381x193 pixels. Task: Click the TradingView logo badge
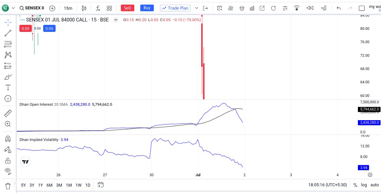tap(25, 161)
